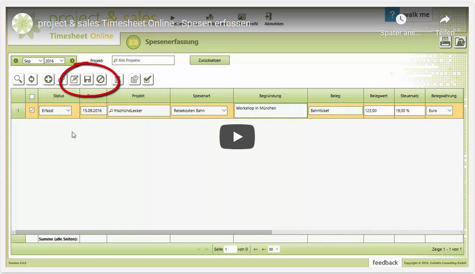This screenshot has height=274, width=475.
Task: Click the Zurücksetzen button
Action: pyautogui.click(x=210, y=60)
